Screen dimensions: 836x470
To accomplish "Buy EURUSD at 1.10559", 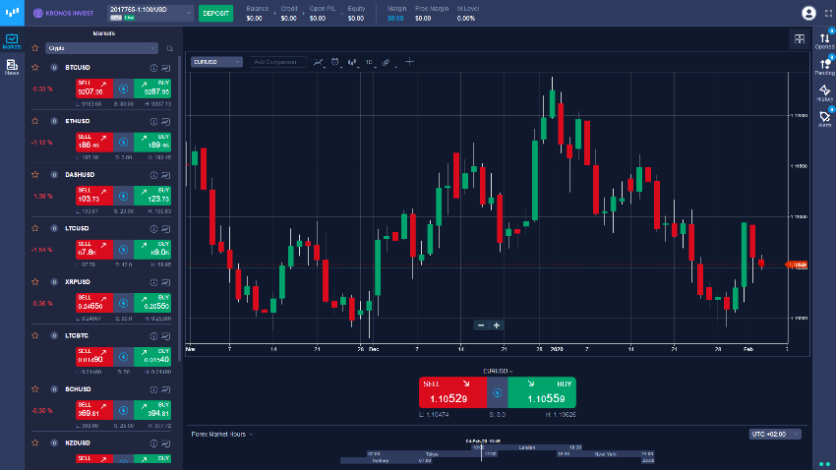I will pos(542,392).
